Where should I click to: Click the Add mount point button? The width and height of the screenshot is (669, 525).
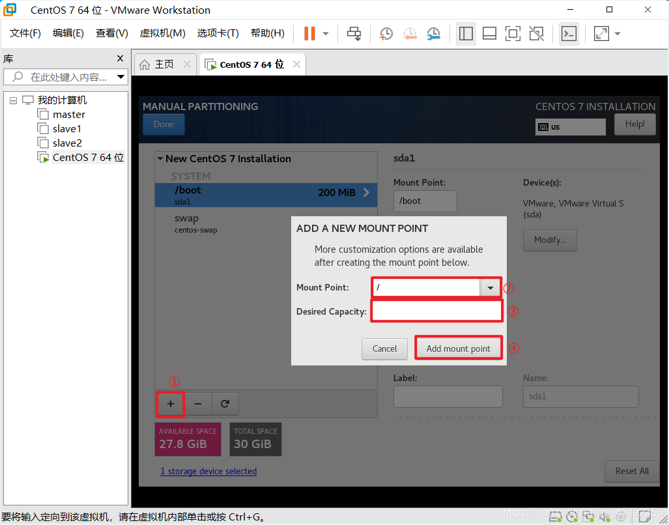(x=458, y=349)
